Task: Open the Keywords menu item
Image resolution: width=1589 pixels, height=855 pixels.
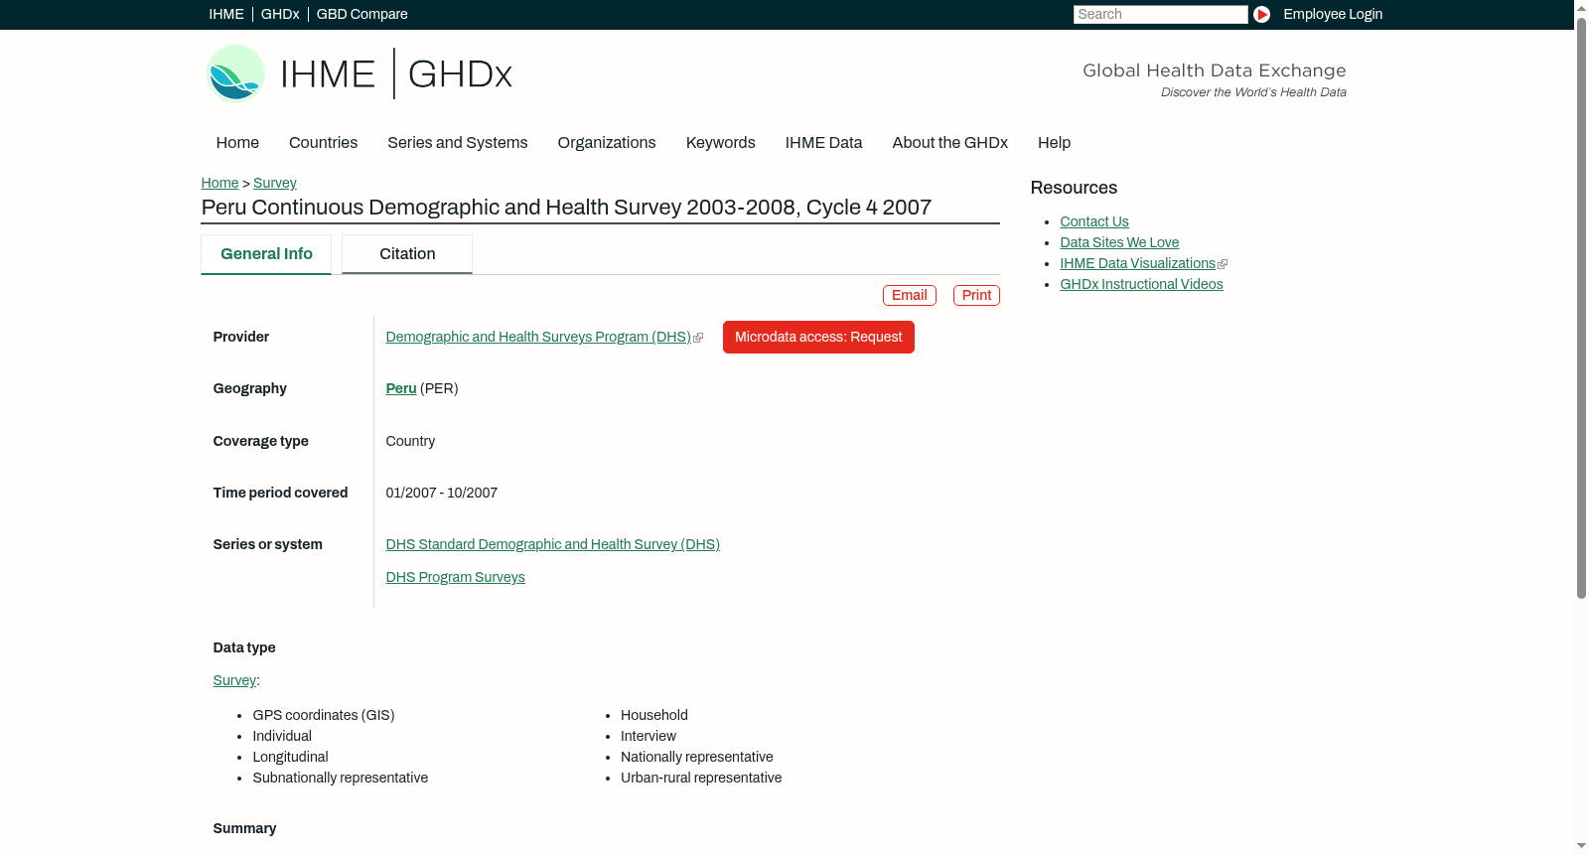Action: click(x=720, y=142)
